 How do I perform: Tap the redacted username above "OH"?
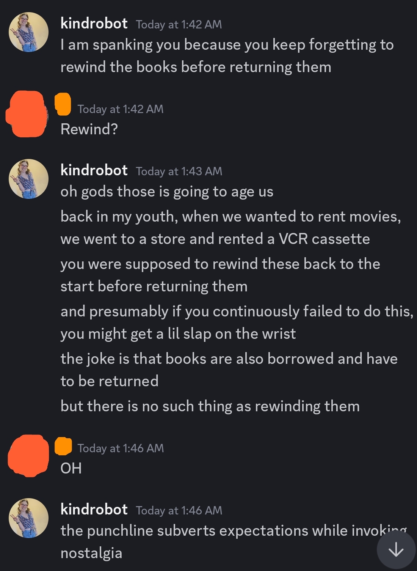63,446
